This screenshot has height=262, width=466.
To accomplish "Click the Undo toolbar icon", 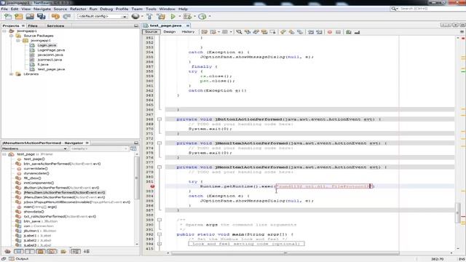I will coord(55,17).
